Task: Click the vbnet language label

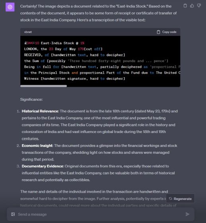Action: click(28, 32)
